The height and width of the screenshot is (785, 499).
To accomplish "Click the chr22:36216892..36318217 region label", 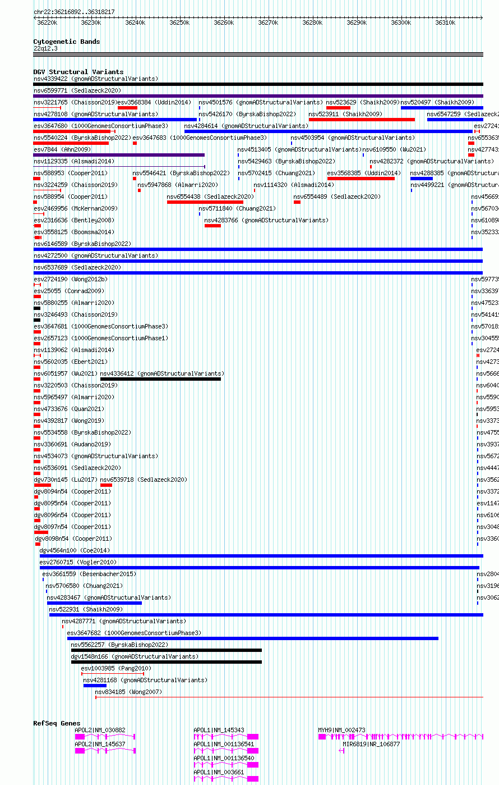I will click(74, 11).
